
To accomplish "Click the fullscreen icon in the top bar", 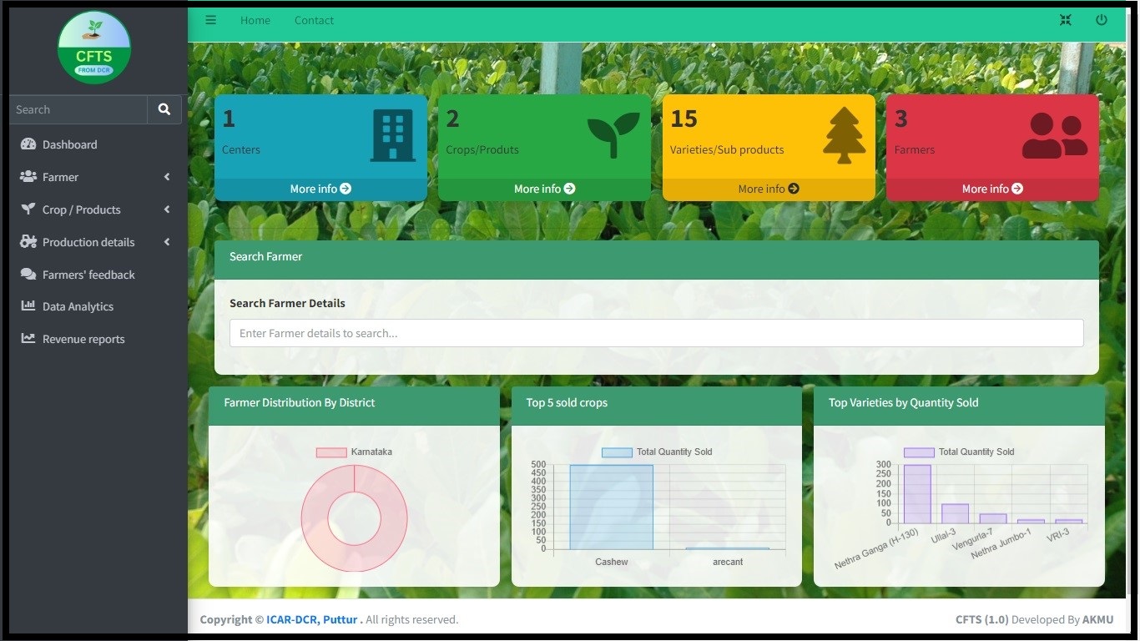I will [1065, 19].
